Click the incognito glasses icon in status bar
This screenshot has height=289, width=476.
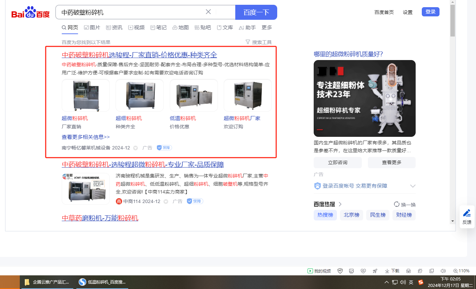coord(408,271)
